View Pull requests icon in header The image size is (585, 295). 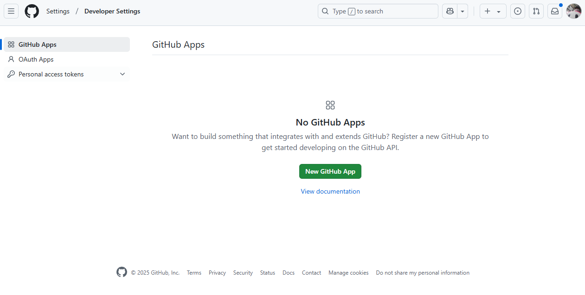[x=536, y=11]
